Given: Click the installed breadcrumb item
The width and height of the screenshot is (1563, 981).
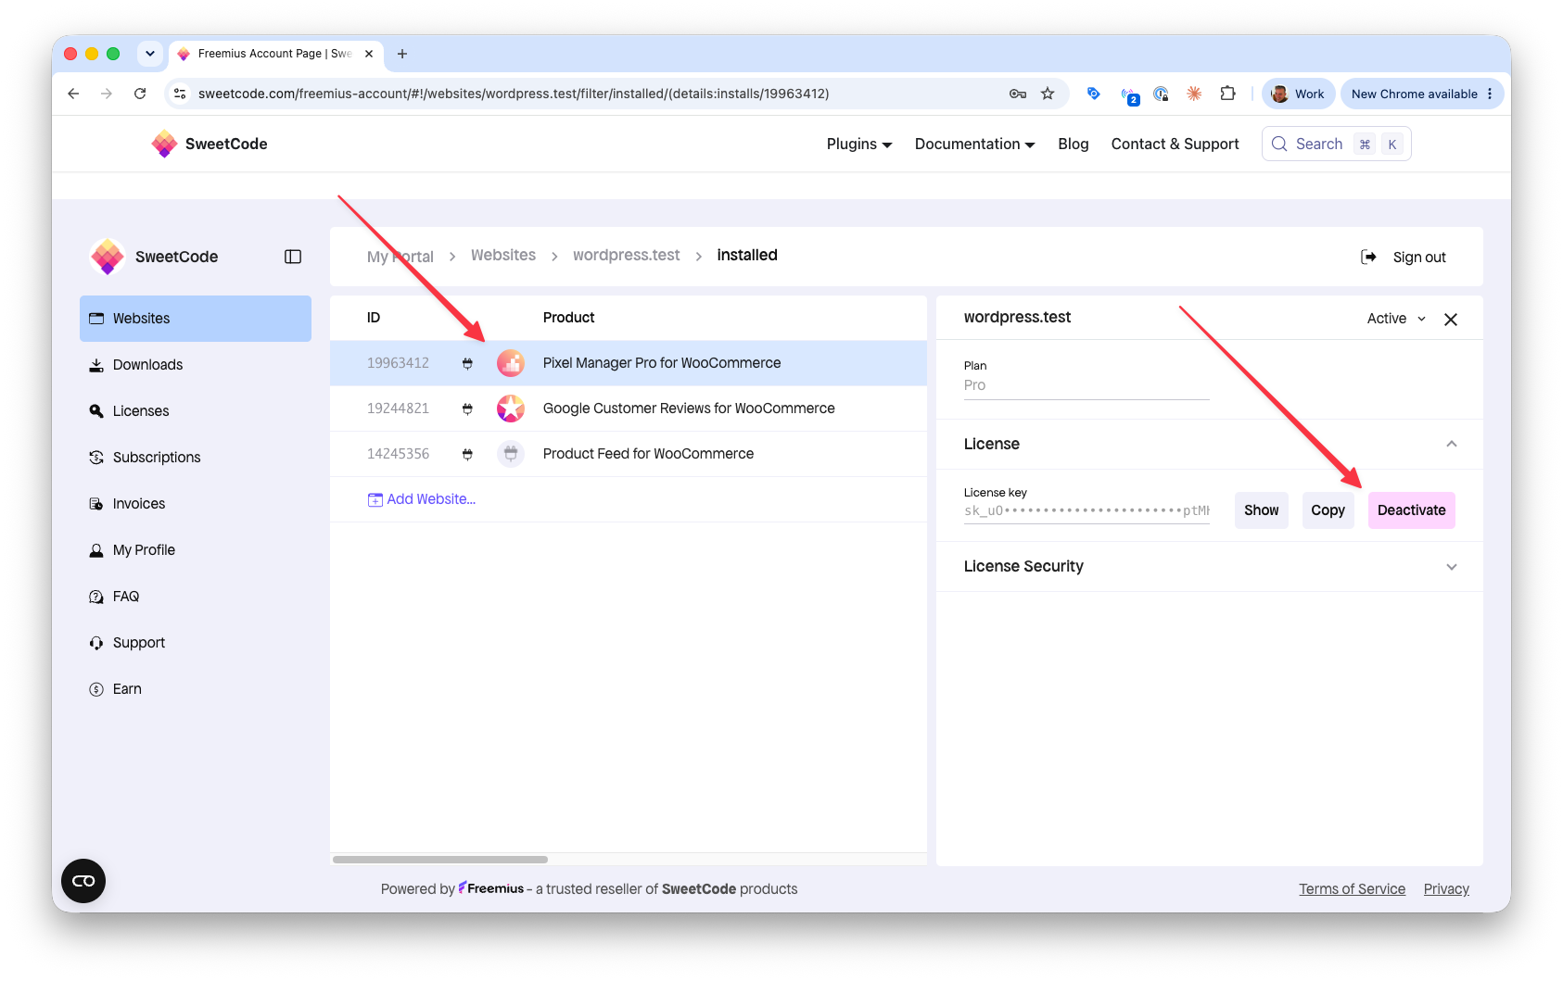Looking at the screenshot, I should coord(747,255).
